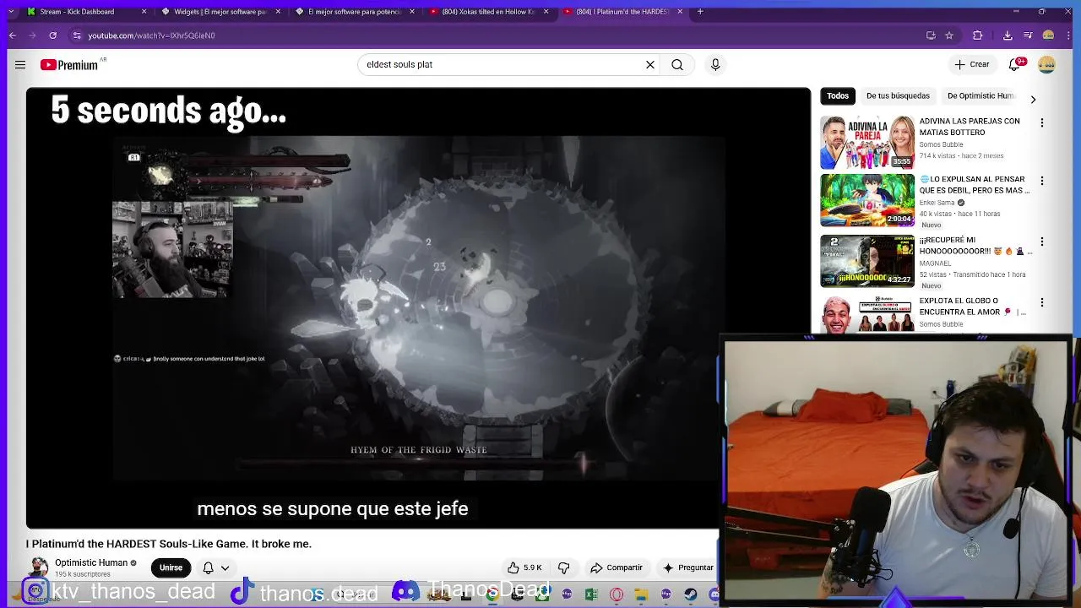
Task: Clear the search box with the X
Action: [650, 64]
